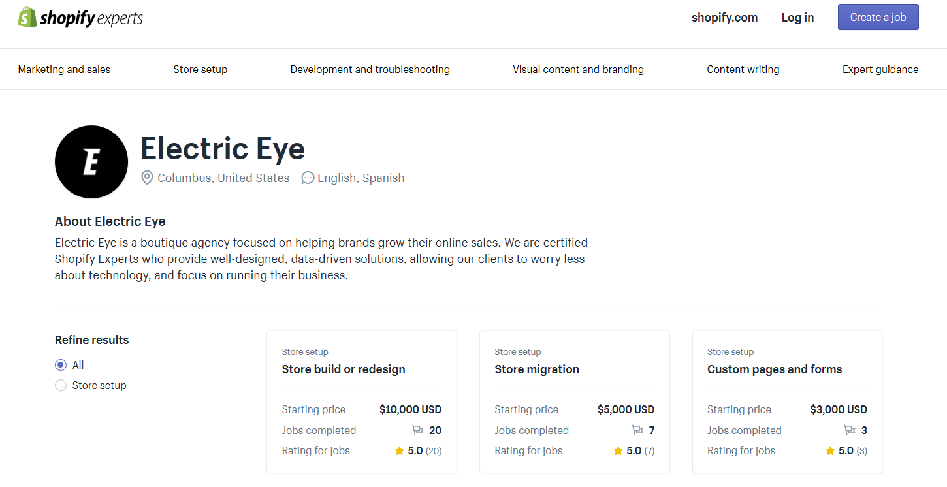Open the Content writing category
Viewport: 947px width, 487px height.
[743, 69]
